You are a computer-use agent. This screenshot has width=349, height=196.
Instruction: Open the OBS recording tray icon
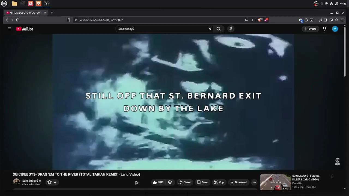click(x=316, y=4)
